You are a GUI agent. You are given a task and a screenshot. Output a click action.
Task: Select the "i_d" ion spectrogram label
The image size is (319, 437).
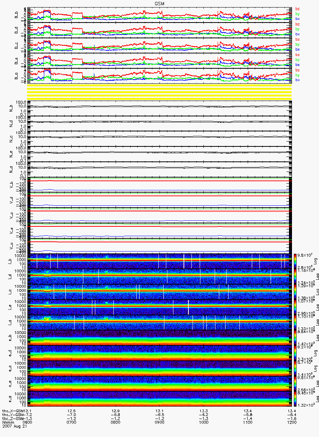pos(10,277)
